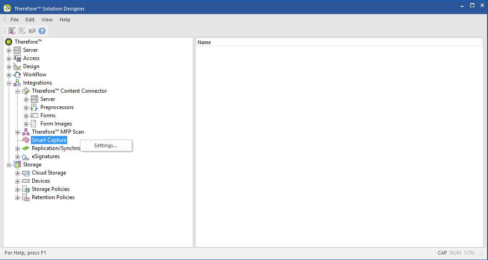Expand the eSignatures node
Image resolution: width=488 pixels, height=260 pixels.
coord(17,157)
